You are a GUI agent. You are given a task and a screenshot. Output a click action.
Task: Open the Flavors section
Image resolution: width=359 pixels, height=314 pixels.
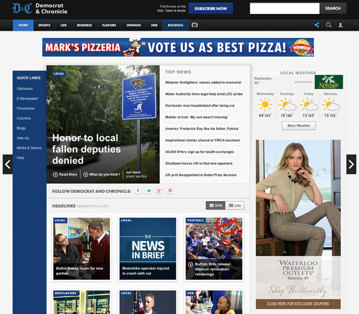click(x=109, y=25)
